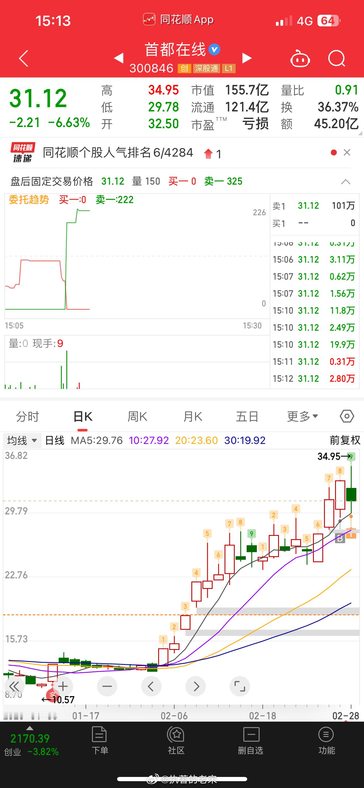
Task: Open search with magnifier icon
Action: pyautogui.click(x=337, y=58)
